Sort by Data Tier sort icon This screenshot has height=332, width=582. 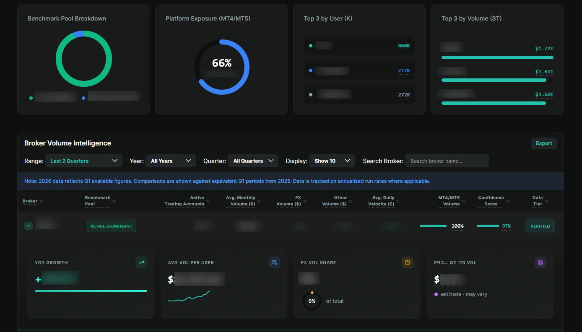pyautogui.click(x=546, y=202)
